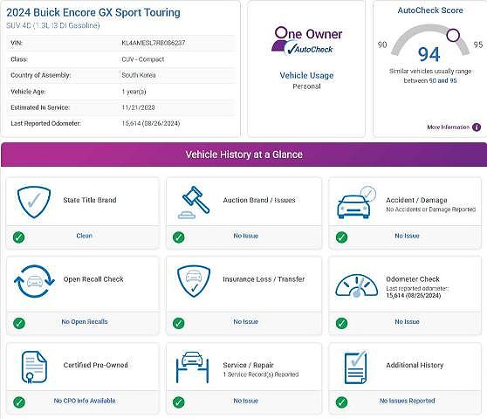
Task: Click the More Information link
Action: (449, 127)
